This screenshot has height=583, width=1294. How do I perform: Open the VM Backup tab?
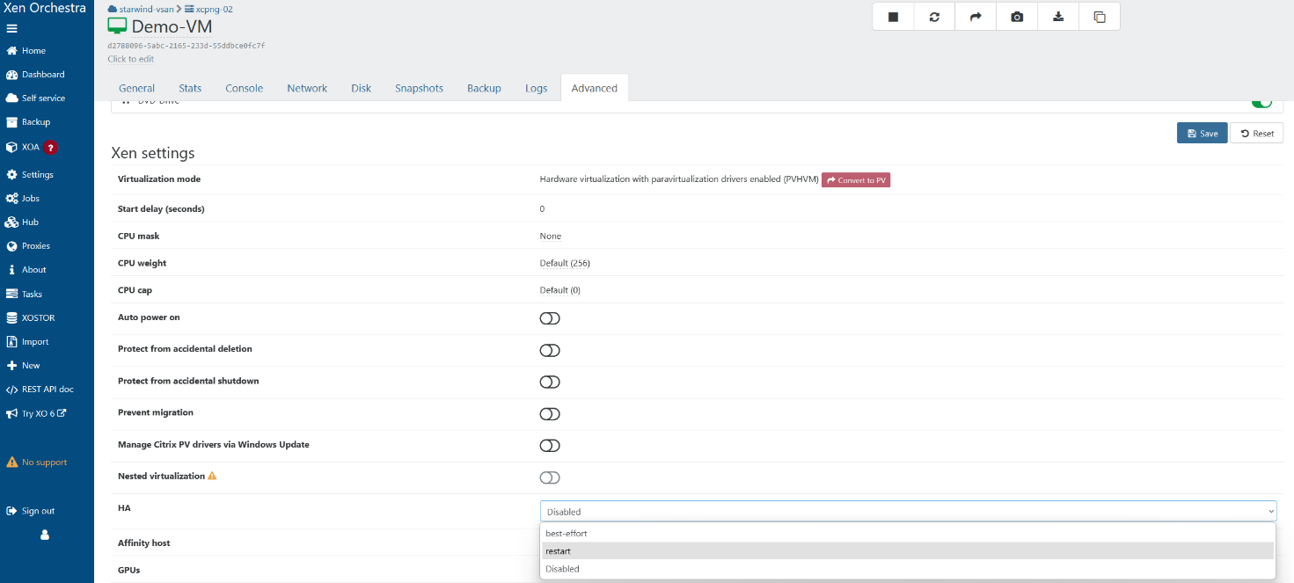point(484,88)
